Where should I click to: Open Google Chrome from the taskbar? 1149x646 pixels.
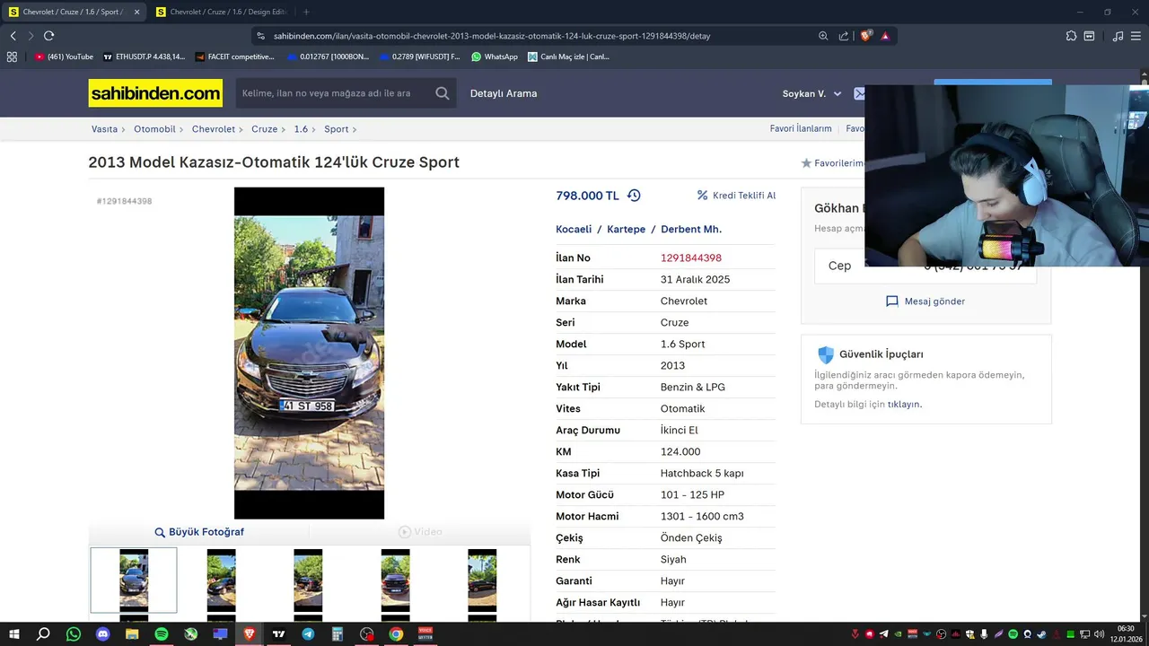(396, 634)
